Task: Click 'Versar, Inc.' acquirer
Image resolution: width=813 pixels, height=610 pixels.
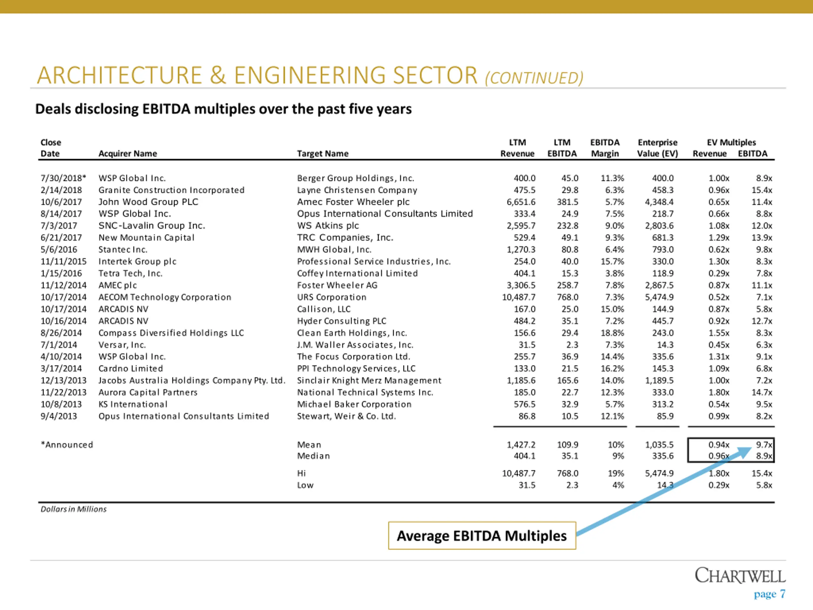Action: [x=122, y=345]
